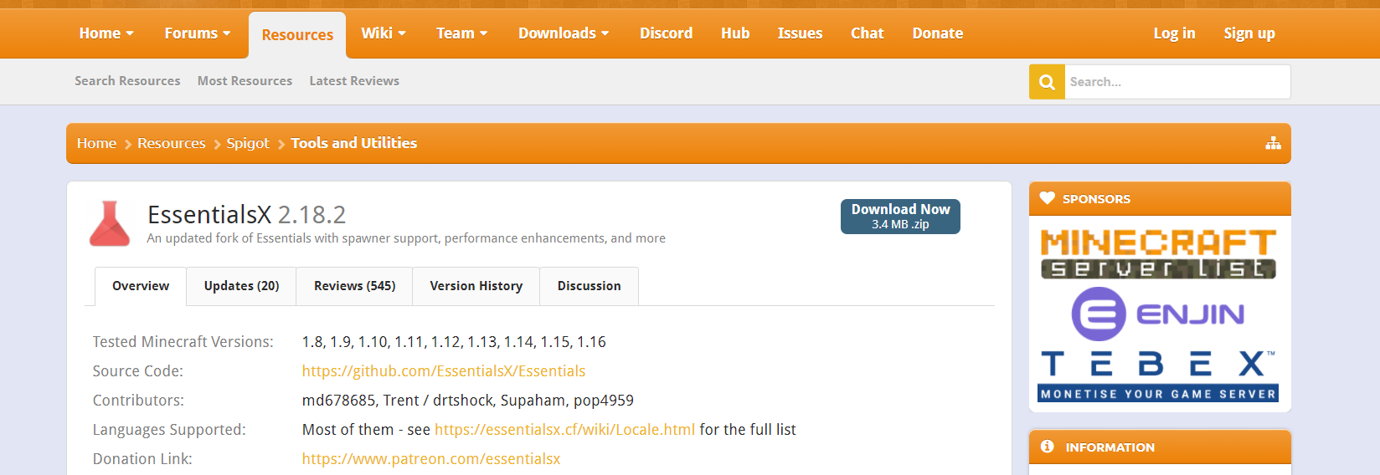Switch to Reviews (545) tab

(354, 286)
